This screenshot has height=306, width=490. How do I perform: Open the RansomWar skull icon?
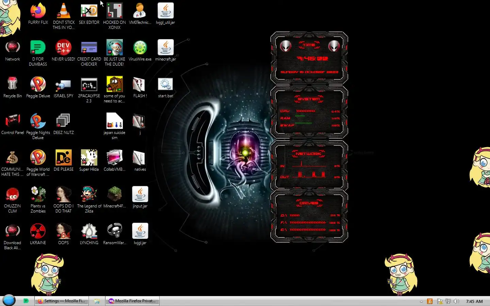(x=114, y=231)
